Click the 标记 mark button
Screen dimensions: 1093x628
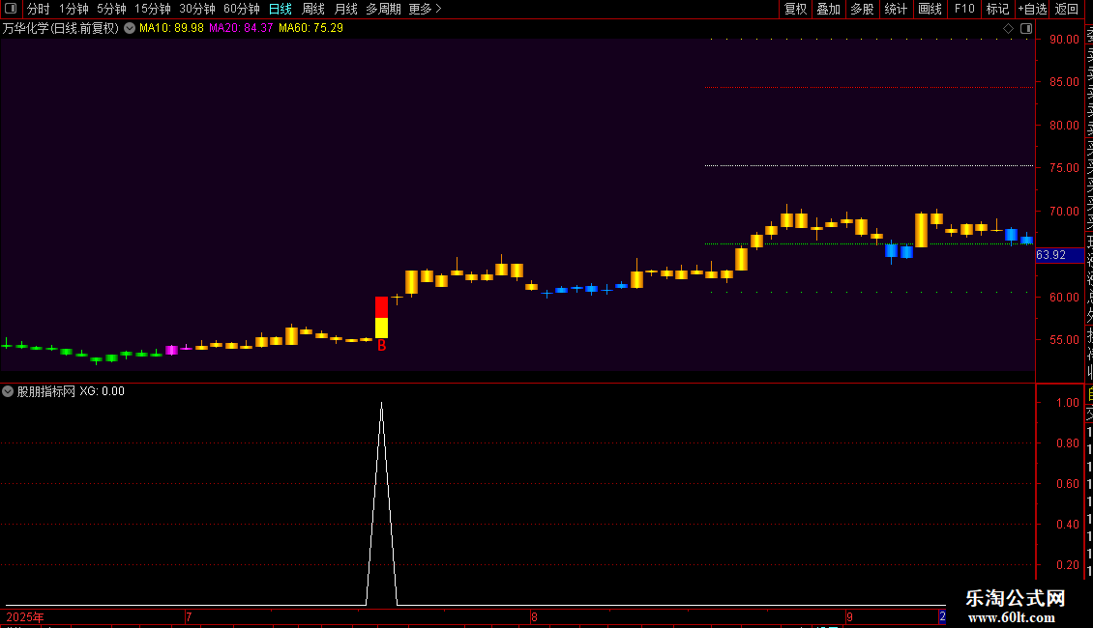tap(997, 9)
